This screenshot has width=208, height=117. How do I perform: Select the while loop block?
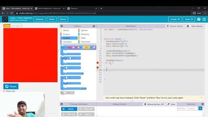(x=71, y=60)
